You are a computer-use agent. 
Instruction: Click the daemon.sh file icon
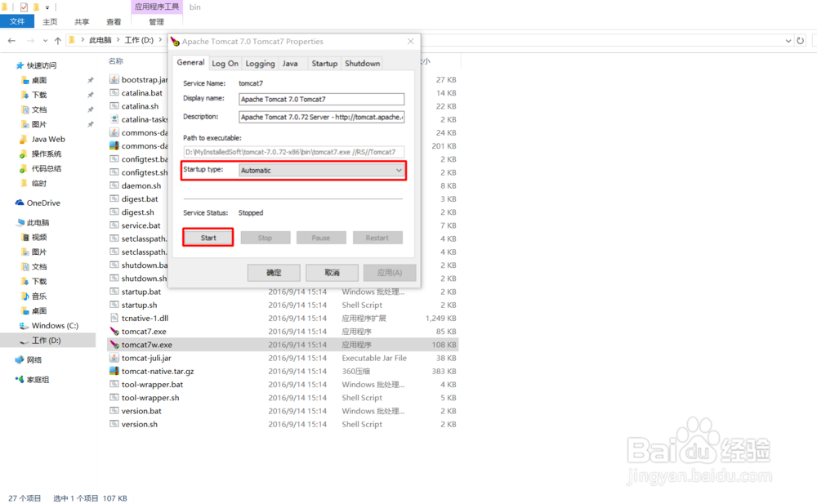point(114,185)
